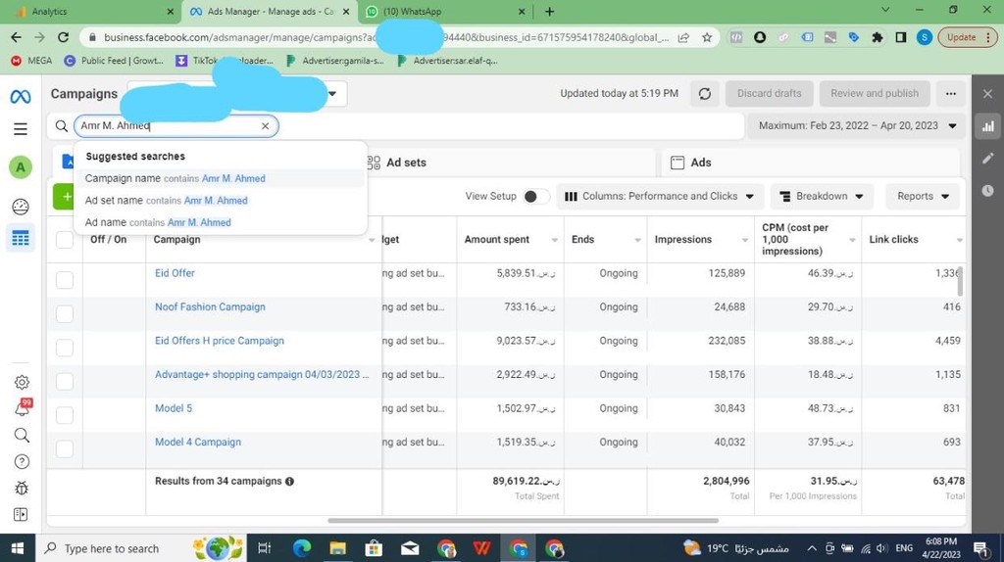Image resolution: width=1004 pixels, height=562 pixels.
Task: Toggle the sidebar collapse panel icon
Action: click(x=21, y=515)
